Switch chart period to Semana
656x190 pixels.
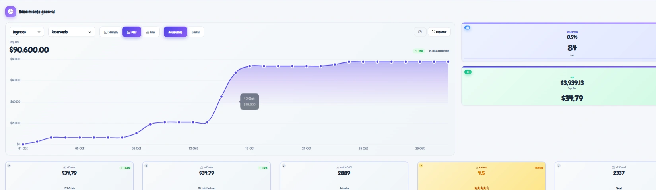coord(111,32)
